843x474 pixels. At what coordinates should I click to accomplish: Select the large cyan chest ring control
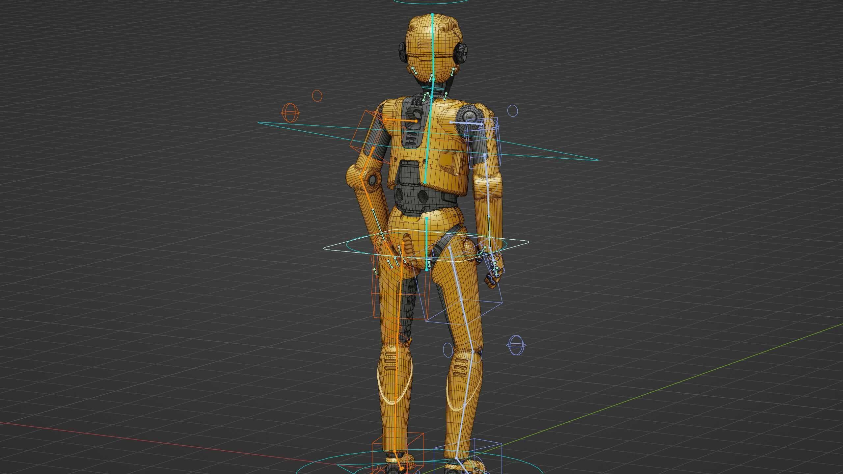428,141
